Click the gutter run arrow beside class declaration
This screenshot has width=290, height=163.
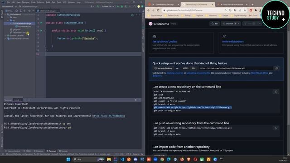click(x=41, y=23)
